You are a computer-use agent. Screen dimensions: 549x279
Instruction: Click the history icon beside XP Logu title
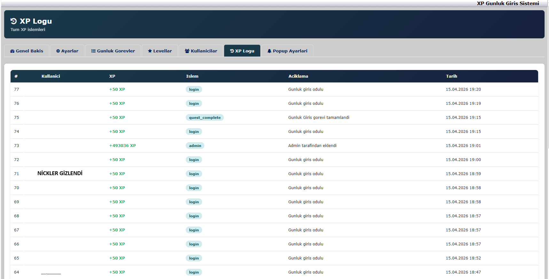(x=13, y=21)
